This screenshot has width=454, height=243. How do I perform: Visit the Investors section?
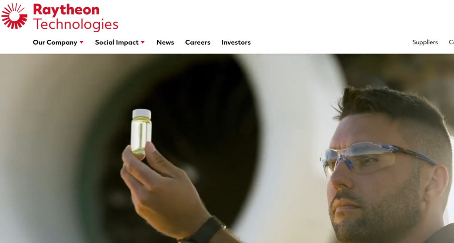click(236, 42)
